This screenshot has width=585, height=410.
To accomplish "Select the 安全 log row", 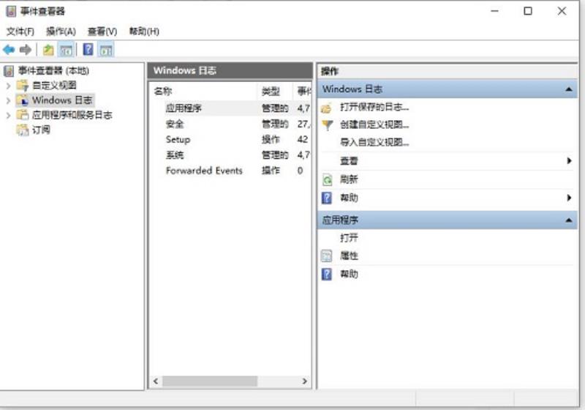I will point(230,124).
